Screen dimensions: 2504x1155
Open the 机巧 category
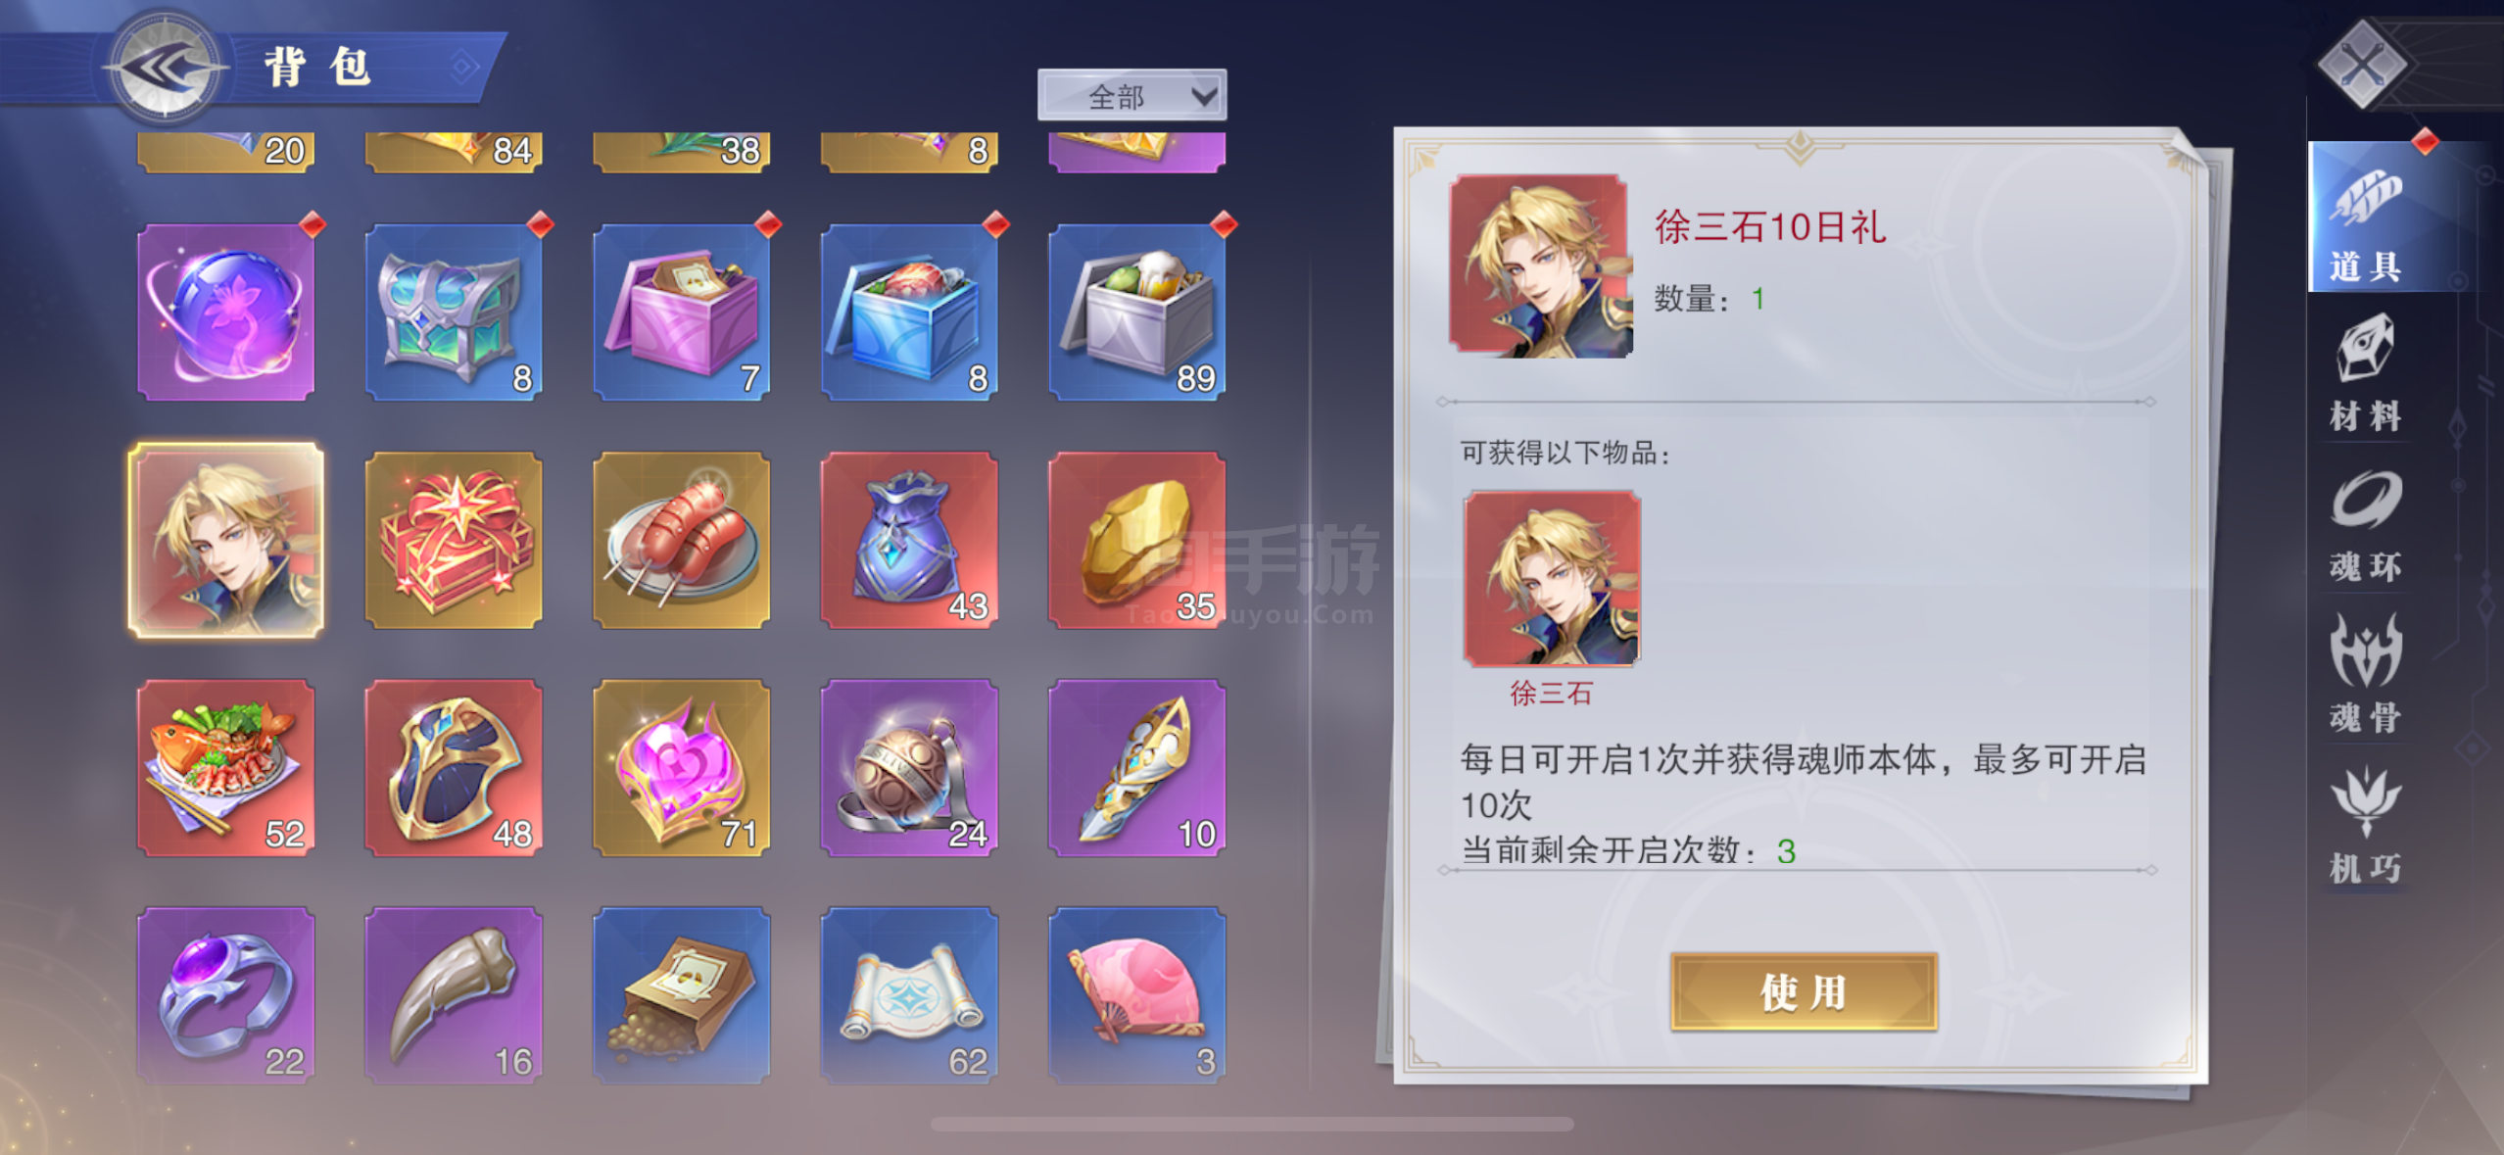pyautogui.click(x=2365, y=826)
